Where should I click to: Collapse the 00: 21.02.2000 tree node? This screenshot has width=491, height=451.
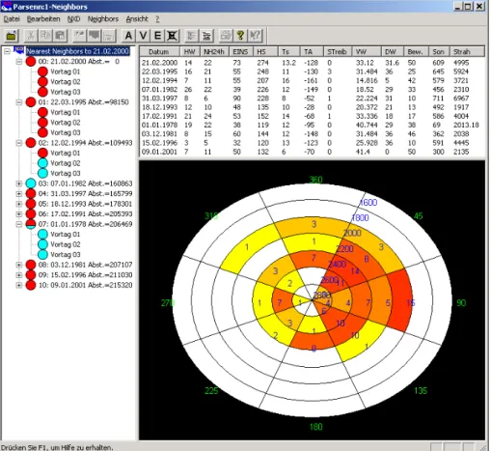[x=19, y=61]
